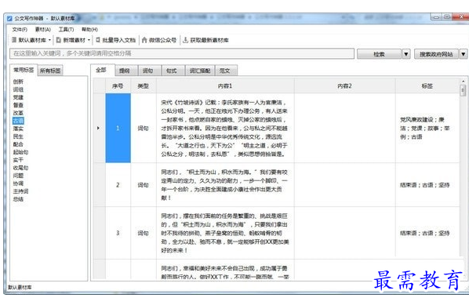Screen dimensions: 469x305
Task: Focus the keyword search input field
Action: (182, 53)
